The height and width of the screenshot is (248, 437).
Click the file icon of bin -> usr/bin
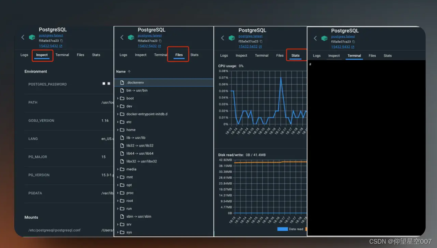click(122, 90)
